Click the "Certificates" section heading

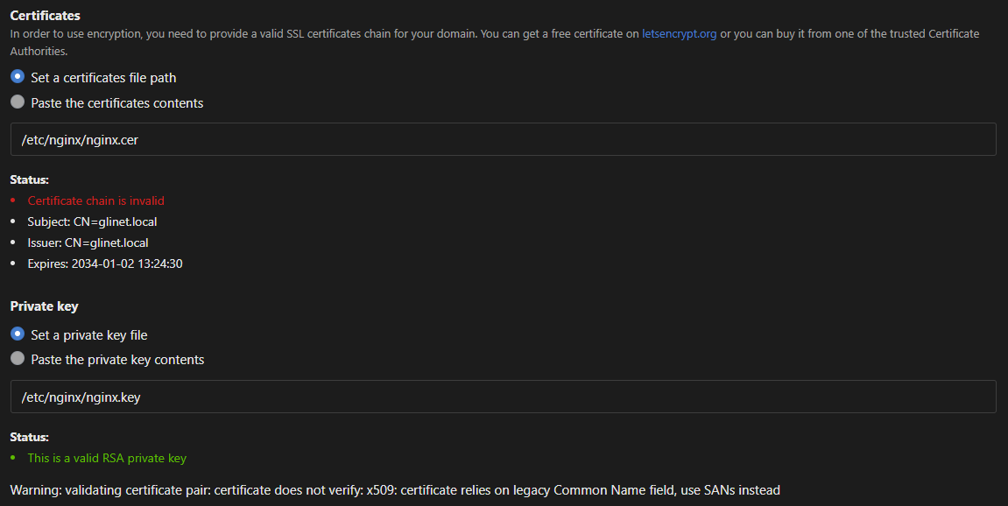(45, 15)
